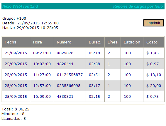Click the number 4829876 cell
166x126 pixels.
(70, 53)
